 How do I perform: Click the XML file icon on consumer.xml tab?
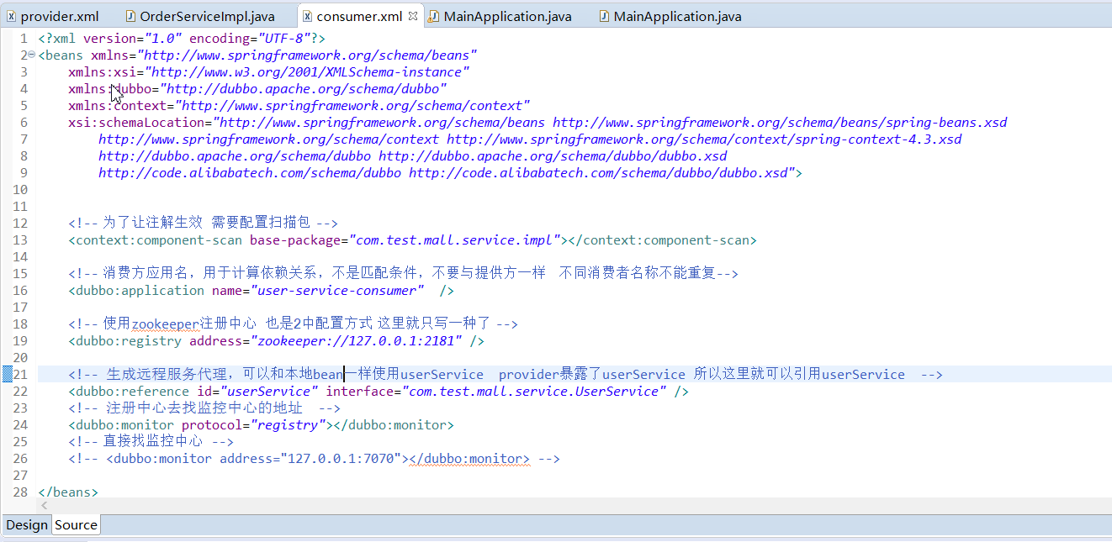[308, 16]
